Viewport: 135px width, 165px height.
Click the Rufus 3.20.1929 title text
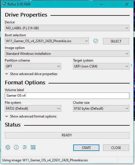[x=19, y=4]
